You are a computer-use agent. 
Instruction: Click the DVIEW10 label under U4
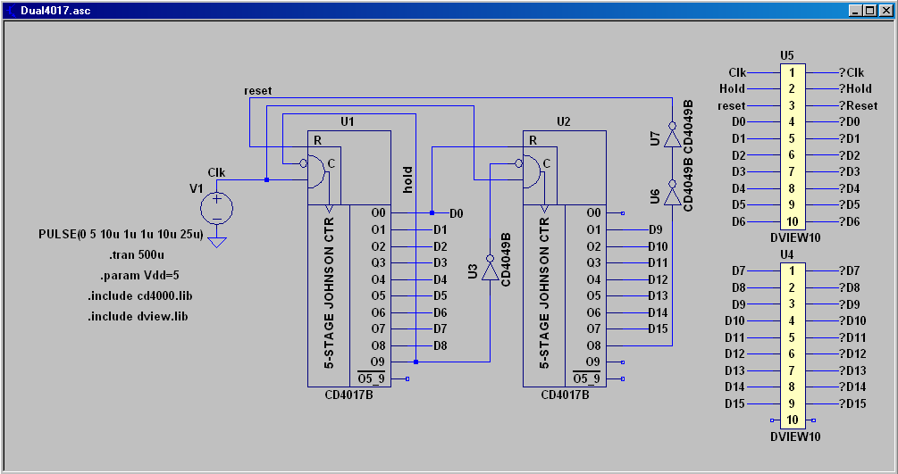[795, 437]
